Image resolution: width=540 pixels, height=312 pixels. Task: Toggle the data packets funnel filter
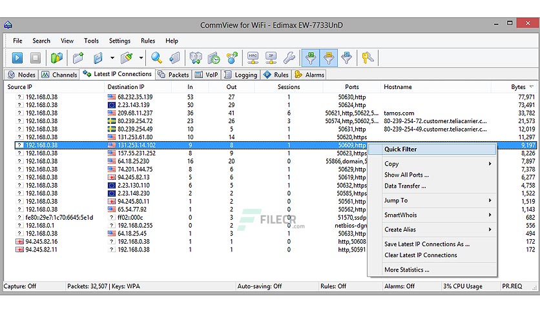click(311, 58)
